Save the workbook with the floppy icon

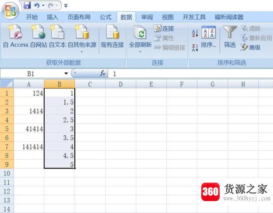(x=27, y=5)
